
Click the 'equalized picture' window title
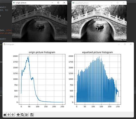(x=82, y=3)
